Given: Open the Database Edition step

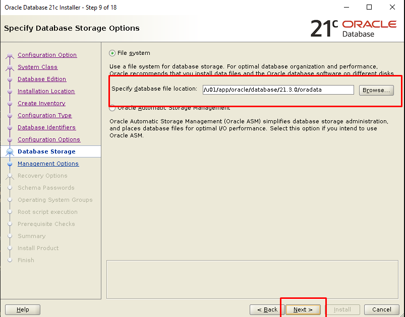Looking at the screenshot, I should 42,79.
